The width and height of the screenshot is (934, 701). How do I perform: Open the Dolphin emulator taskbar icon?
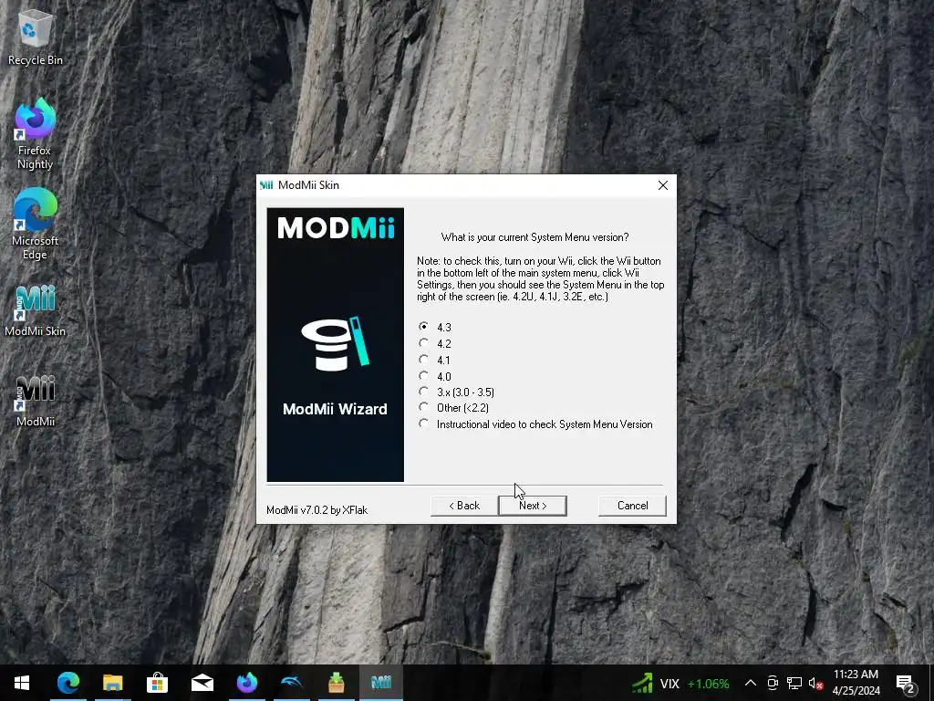pyautogui.click(x=291, y=683)
